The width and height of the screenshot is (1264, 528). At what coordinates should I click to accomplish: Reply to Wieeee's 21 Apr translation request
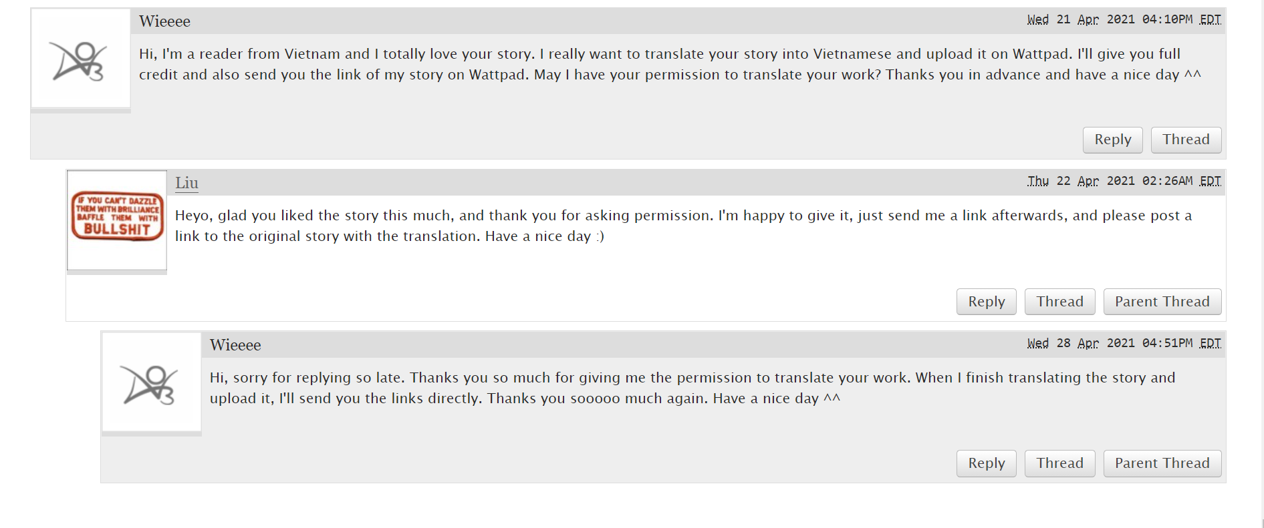[1112, 140]
